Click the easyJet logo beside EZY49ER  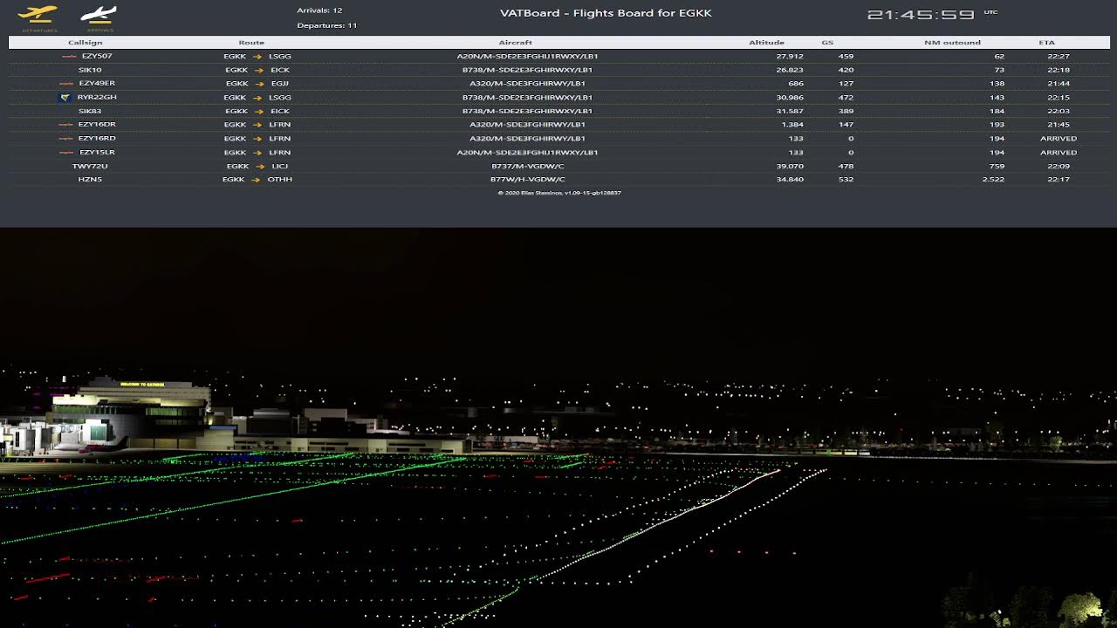pos(65,84)
